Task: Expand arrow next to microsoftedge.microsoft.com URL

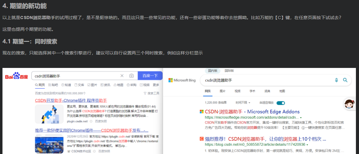Action: pyautogui.click(x=301, y=118)
